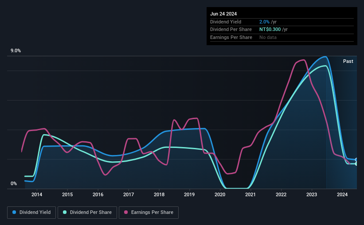364x225 pixels.
Task: Click the Dividend Yield tooltip row label
Action: click(x=226, y=22)
